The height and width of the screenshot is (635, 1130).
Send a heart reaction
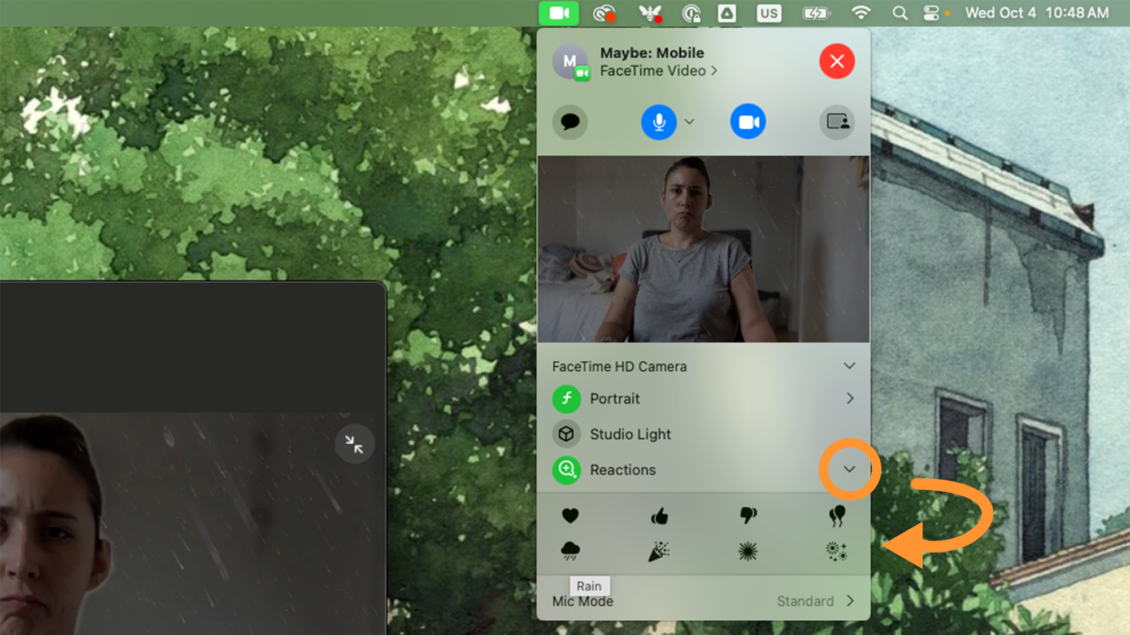tap(571, 515)
